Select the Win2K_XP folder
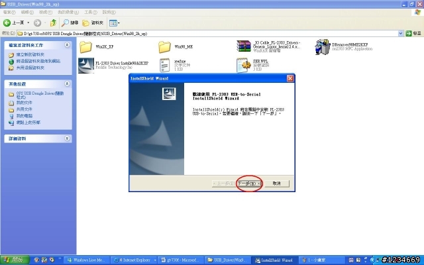This screenshot has width=424, height=265. tap(96, 47)
